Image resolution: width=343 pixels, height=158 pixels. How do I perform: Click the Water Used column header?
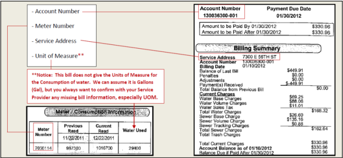click(135, 130)
